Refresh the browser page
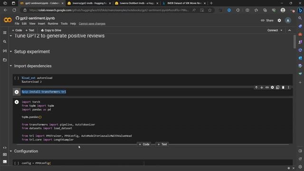The width and height of the screenshot is (304, 171). click(x=14, y=10)
